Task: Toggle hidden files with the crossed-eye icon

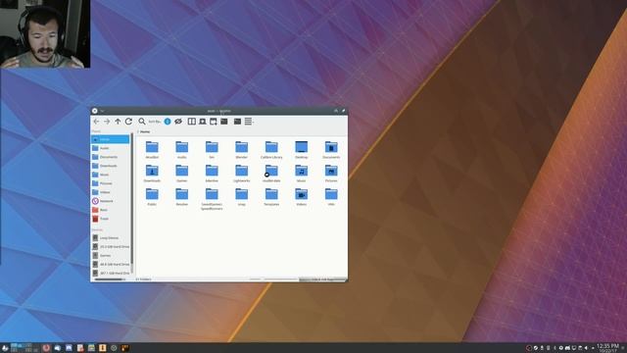Action: point(178,122)
